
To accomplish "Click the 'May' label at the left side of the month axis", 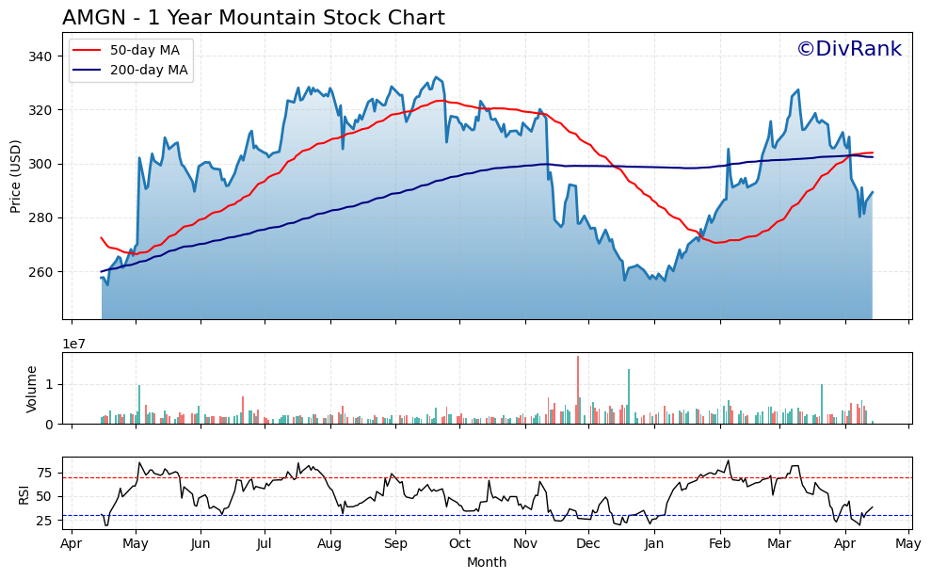I will [x=136, y=543].
